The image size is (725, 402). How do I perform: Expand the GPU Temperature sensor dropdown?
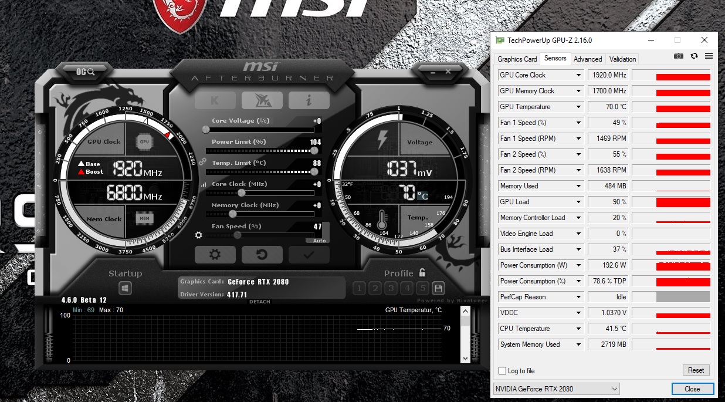pos(579,107)
